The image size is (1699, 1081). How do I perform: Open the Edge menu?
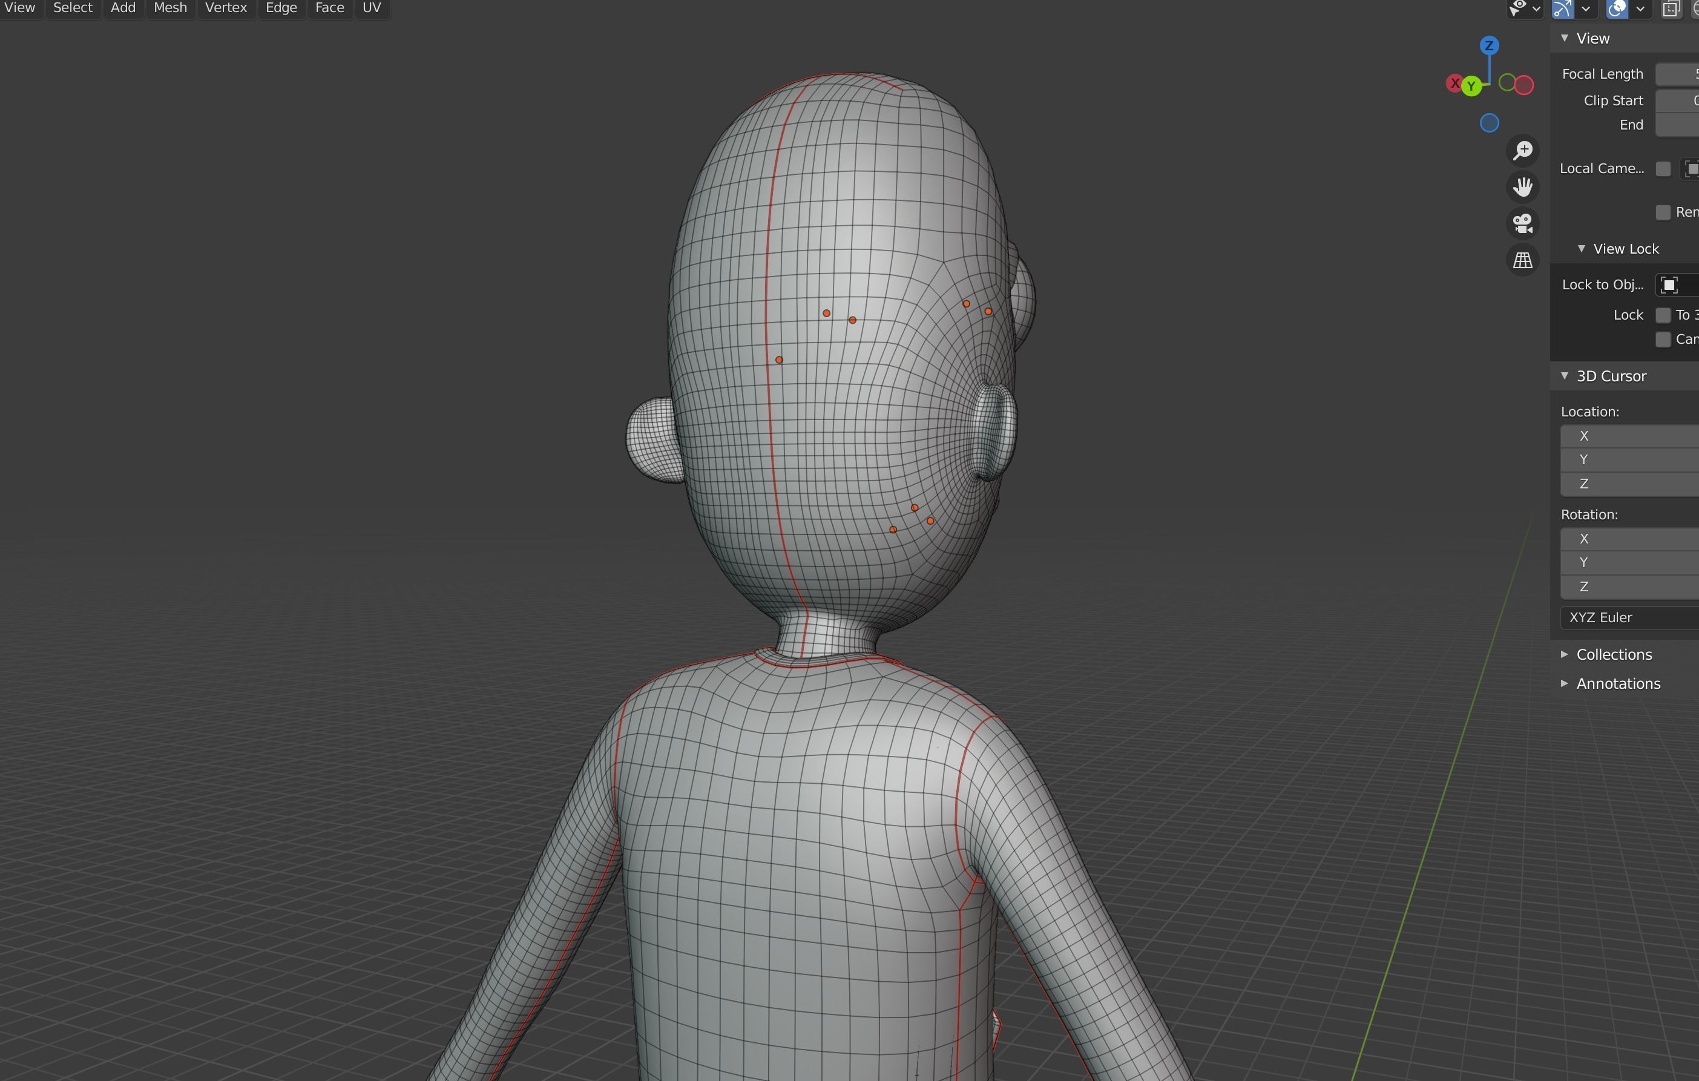coord(281,8)
